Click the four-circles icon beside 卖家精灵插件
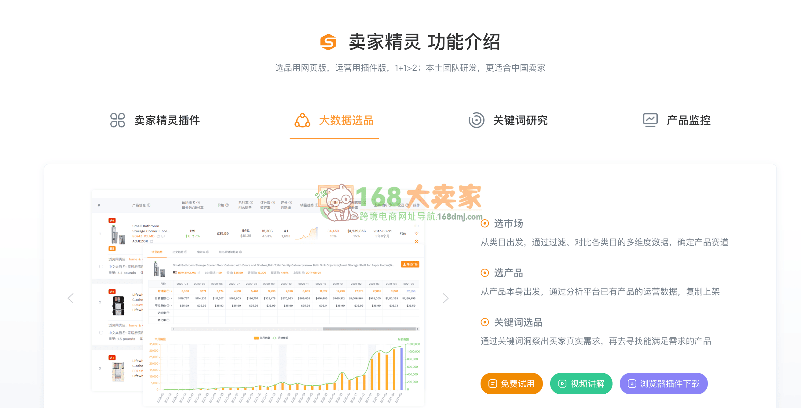The height and width of the screenshot is (408, 801). click(118, 120)
